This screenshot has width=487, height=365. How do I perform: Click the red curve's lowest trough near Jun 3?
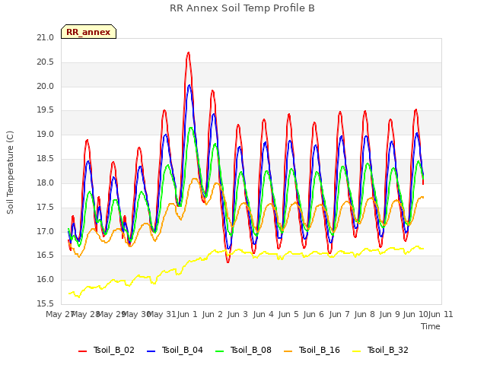(228, 262)
